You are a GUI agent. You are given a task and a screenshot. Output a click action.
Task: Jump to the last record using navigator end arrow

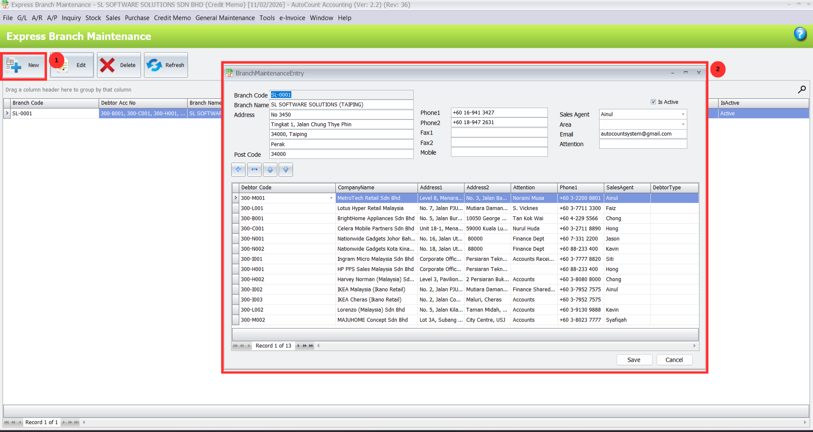(x=311, y=346)
